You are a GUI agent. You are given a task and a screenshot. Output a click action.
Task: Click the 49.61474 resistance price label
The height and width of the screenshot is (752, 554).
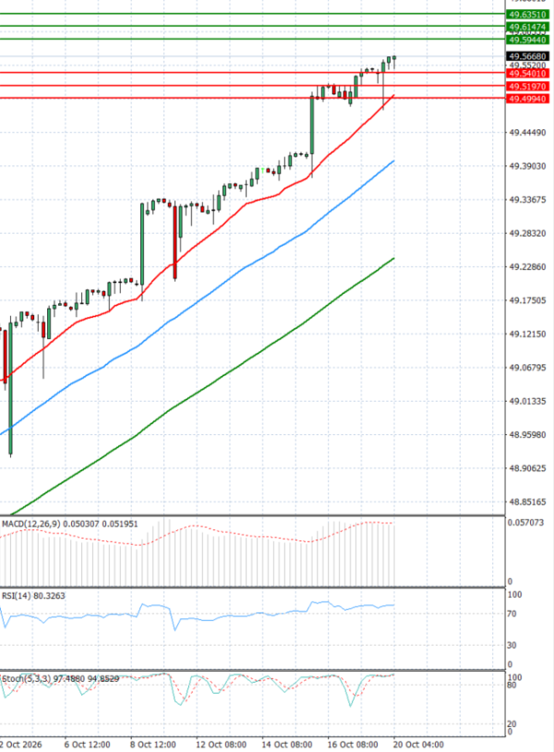point(526,27)
